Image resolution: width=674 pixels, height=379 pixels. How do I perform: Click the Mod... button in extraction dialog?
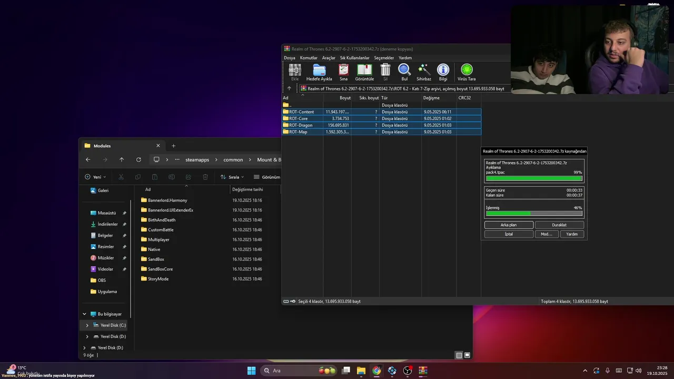click(x=547, y=234)
